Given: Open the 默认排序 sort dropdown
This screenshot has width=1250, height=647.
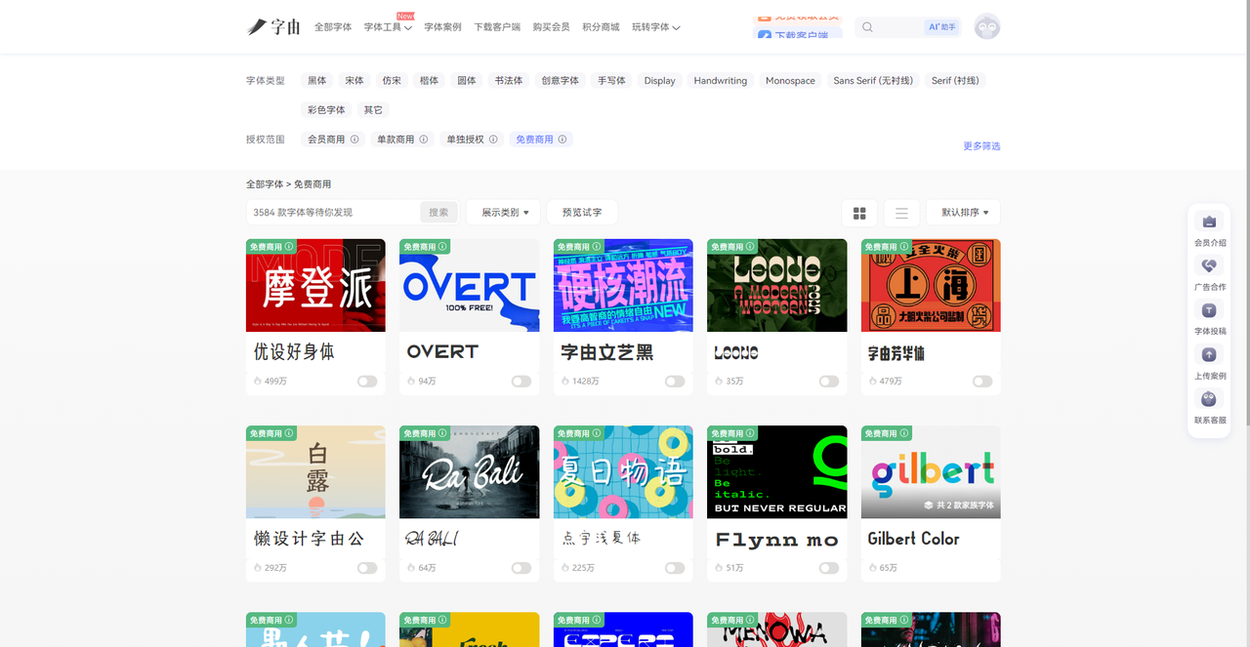Looking at the screenshot, I should click(x=963, y=213).
